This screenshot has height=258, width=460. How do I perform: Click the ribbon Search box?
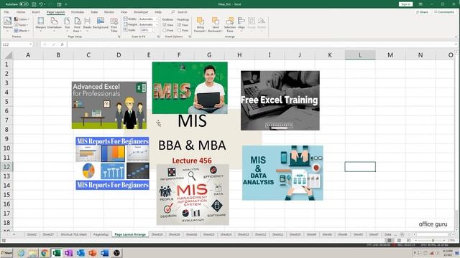click(x=180, y=12)
